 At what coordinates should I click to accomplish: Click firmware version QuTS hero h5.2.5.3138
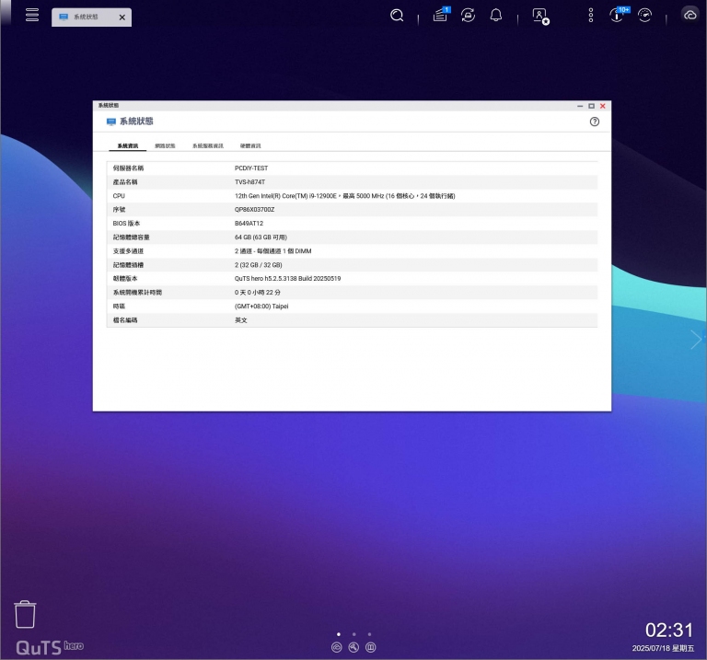point(287,279)
